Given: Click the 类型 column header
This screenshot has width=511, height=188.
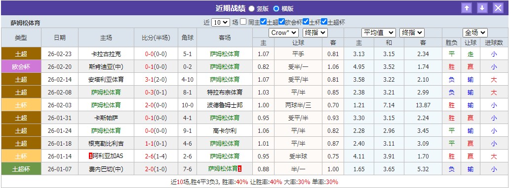Looking at the screenshot, I should [x=21, y=38].
